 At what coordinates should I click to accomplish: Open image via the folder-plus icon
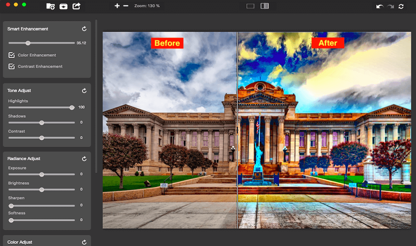50,6
